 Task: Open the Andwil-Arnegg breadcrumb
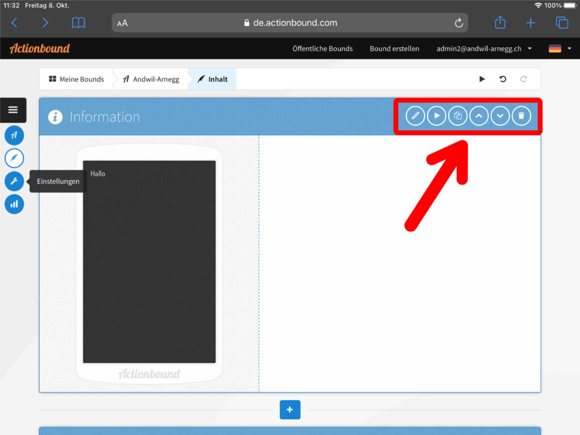151,79
